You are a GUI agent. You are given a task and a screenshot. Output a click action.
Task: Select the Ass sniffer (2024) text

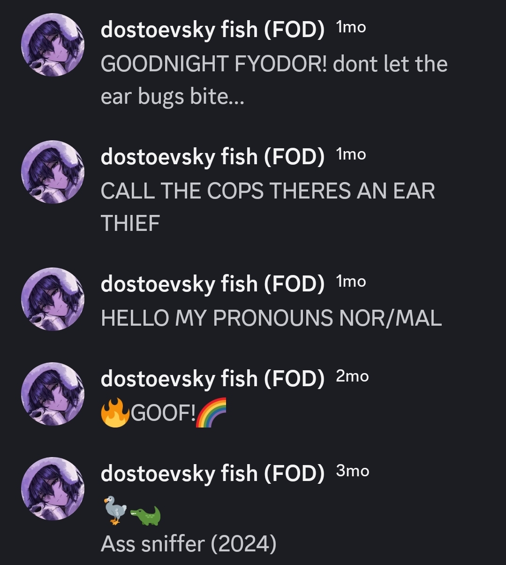tap(189, 544)
